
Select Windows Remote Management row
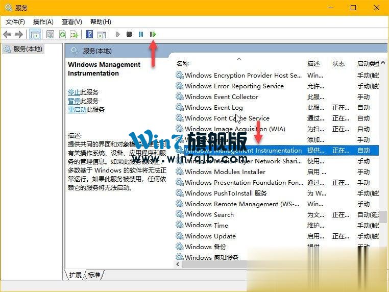pyautogui.click(x=277, y=204)
